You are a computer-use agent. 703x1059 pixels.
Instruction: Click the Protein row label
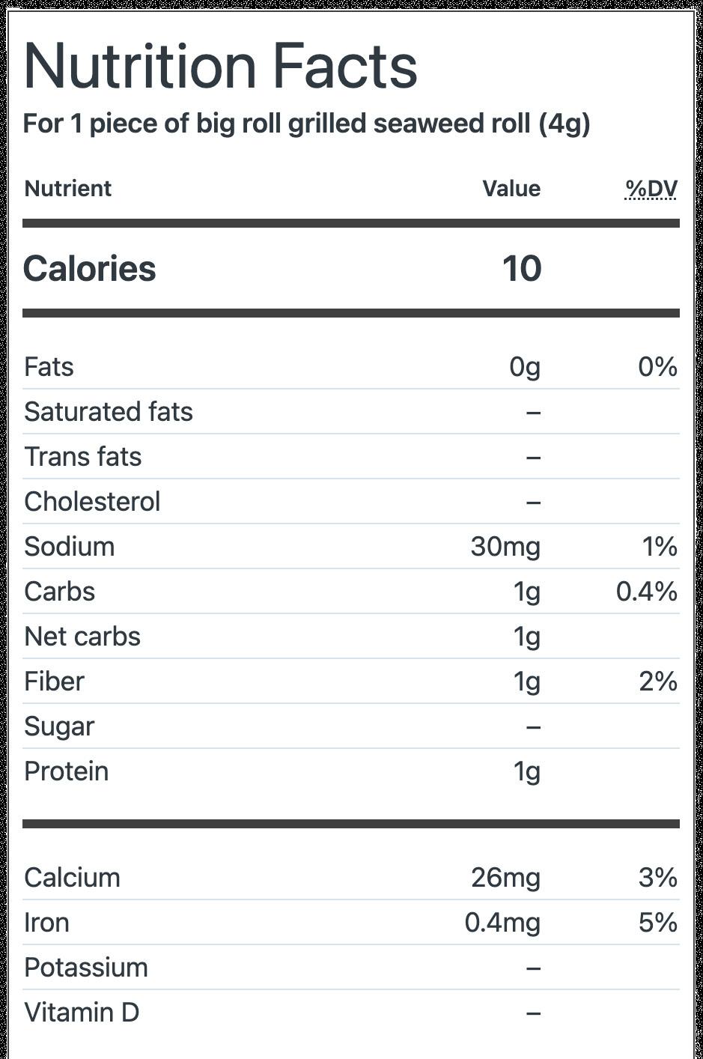coord(66,771)
